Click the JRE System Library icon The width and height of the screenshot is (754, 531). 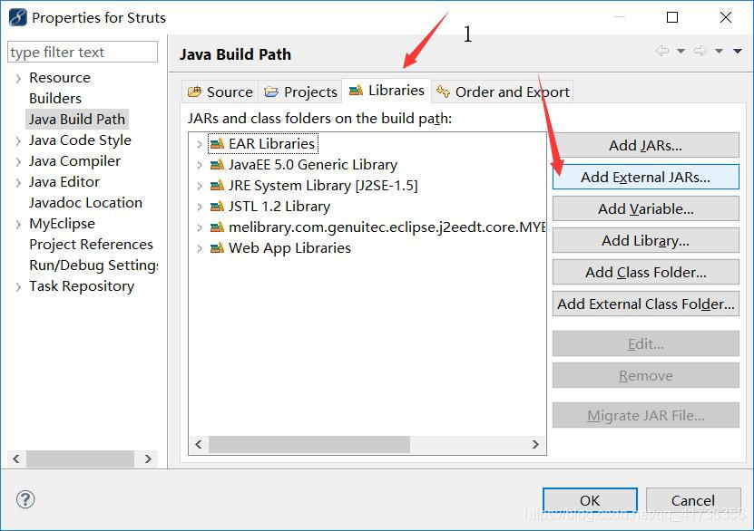[x=218, y=186]
